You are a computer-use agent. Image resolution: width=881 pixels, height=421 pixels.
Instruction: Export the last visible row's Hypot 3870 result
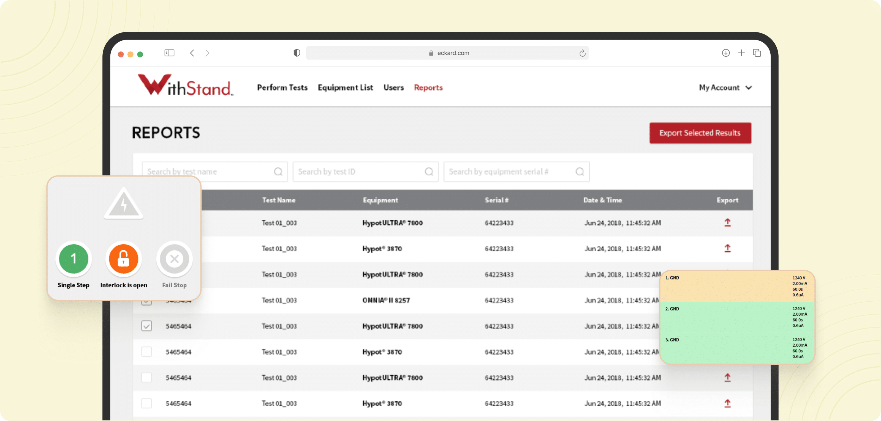[727, 403]
